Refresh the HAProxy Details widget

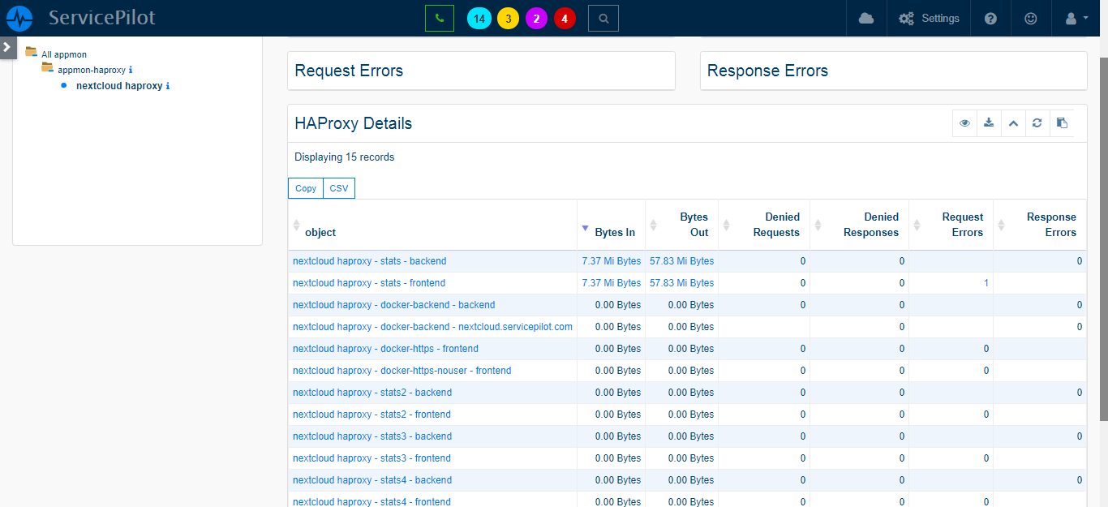[x=1037, y=123]
